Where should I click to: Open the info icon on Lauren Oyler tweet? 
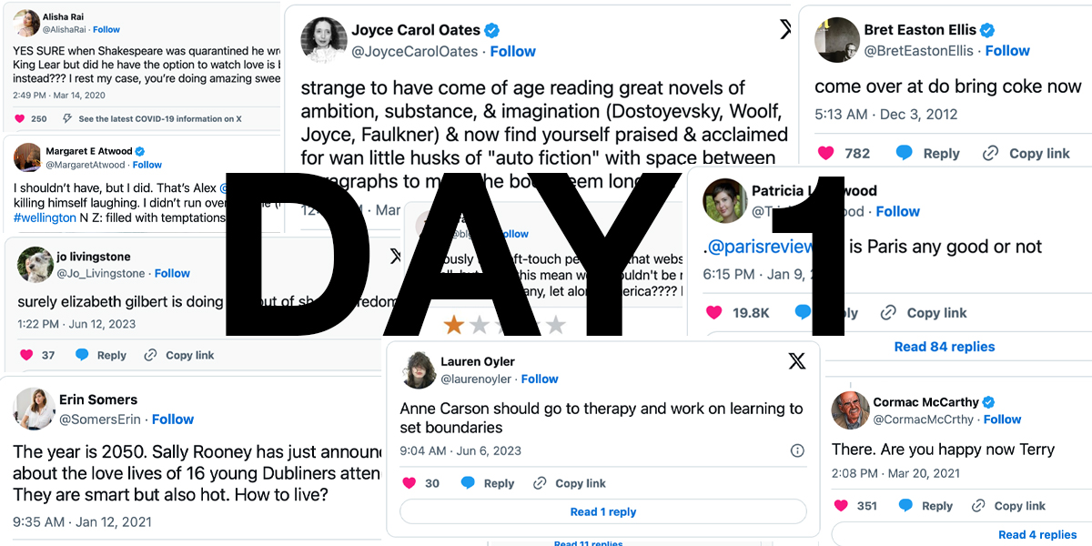click(797, 450)
